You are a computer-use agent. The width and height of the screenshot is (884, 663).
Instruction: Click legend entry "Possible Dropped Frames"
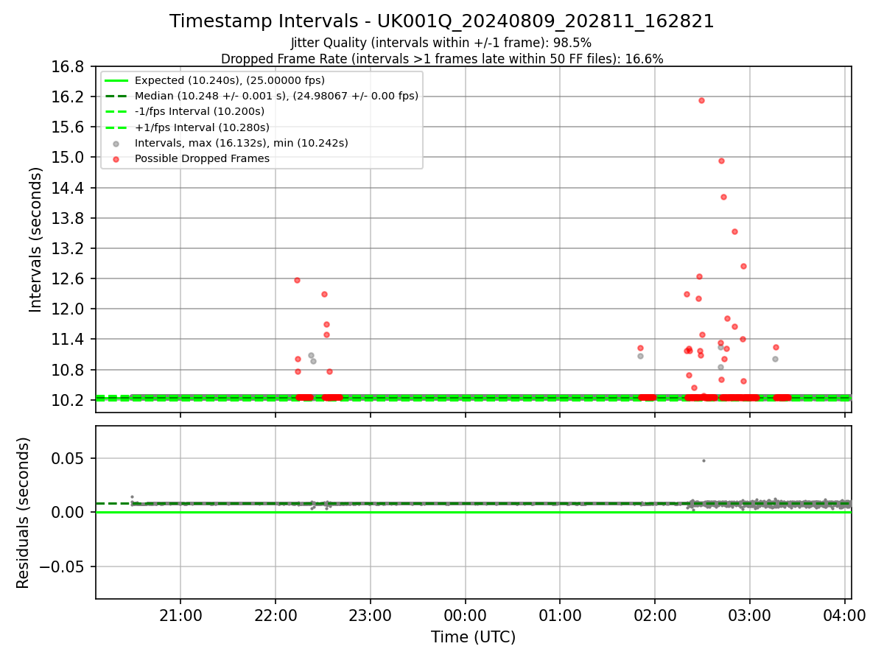tap(202, 158)
